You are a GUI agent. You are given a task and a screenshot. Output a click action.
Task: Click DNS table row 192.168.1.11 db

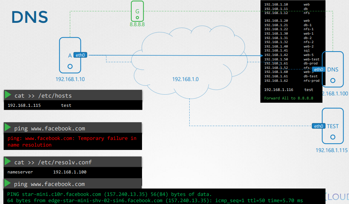(x=286, y=9)
